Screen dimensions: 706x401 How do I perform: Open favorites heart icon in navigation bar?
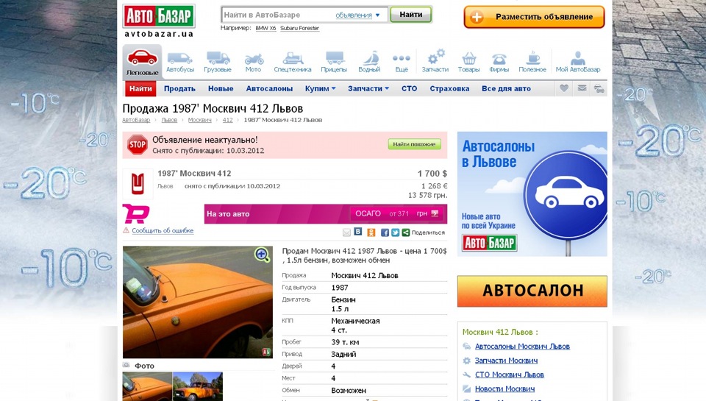tap(564, 88)
